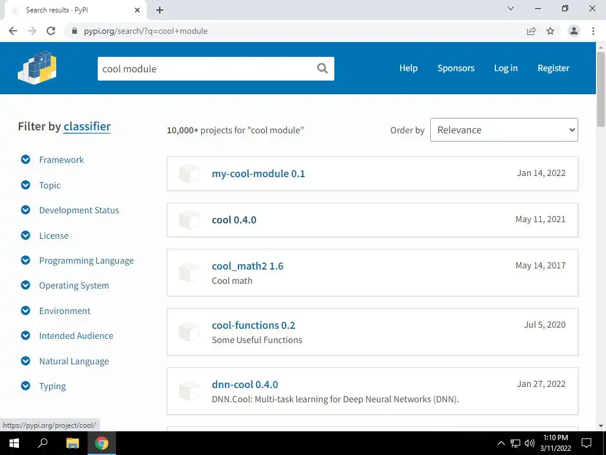This screenshot has width=606, height=455.
Task: Click the browser forward arrow
Action: click(x=32, y=31)
